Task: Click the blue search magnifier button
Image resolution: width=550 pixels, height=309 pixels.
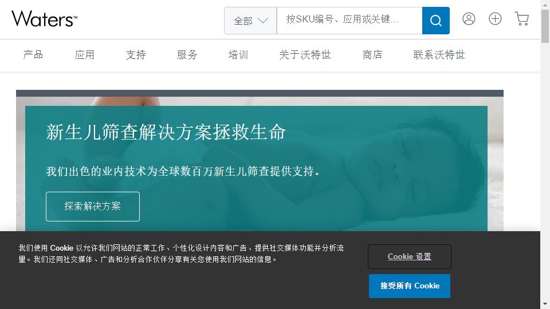Action: pos(435,21)
